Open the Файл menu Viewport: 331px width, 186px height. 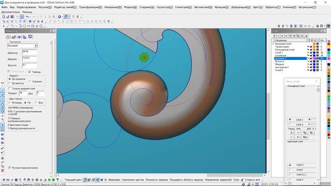point(4,7)
